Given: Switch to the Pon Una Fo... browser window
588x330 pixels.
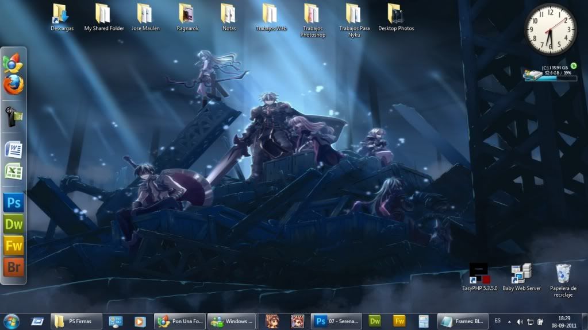Looking at the screenshot, I should (180, 321).
